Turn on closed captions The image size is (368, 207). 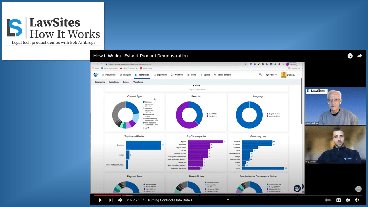339,200
